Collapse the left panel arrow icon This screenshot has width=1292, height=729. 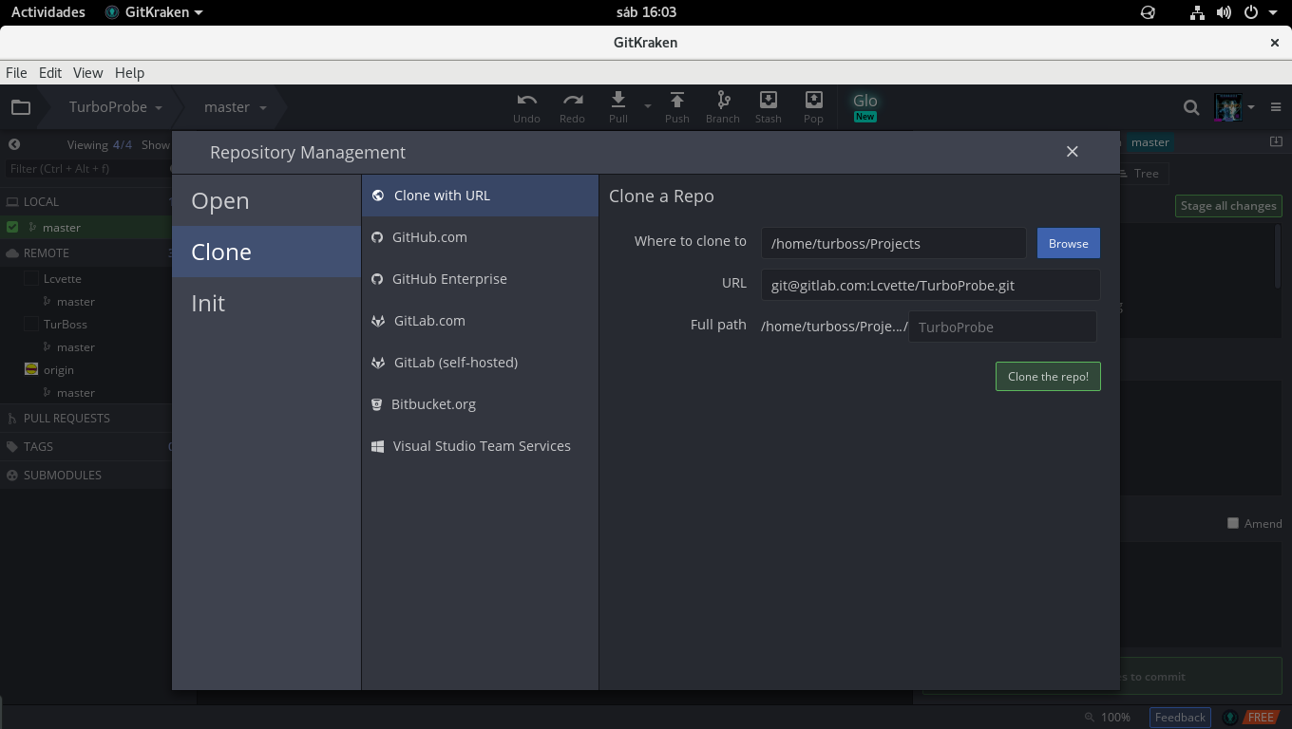[14, 144]
